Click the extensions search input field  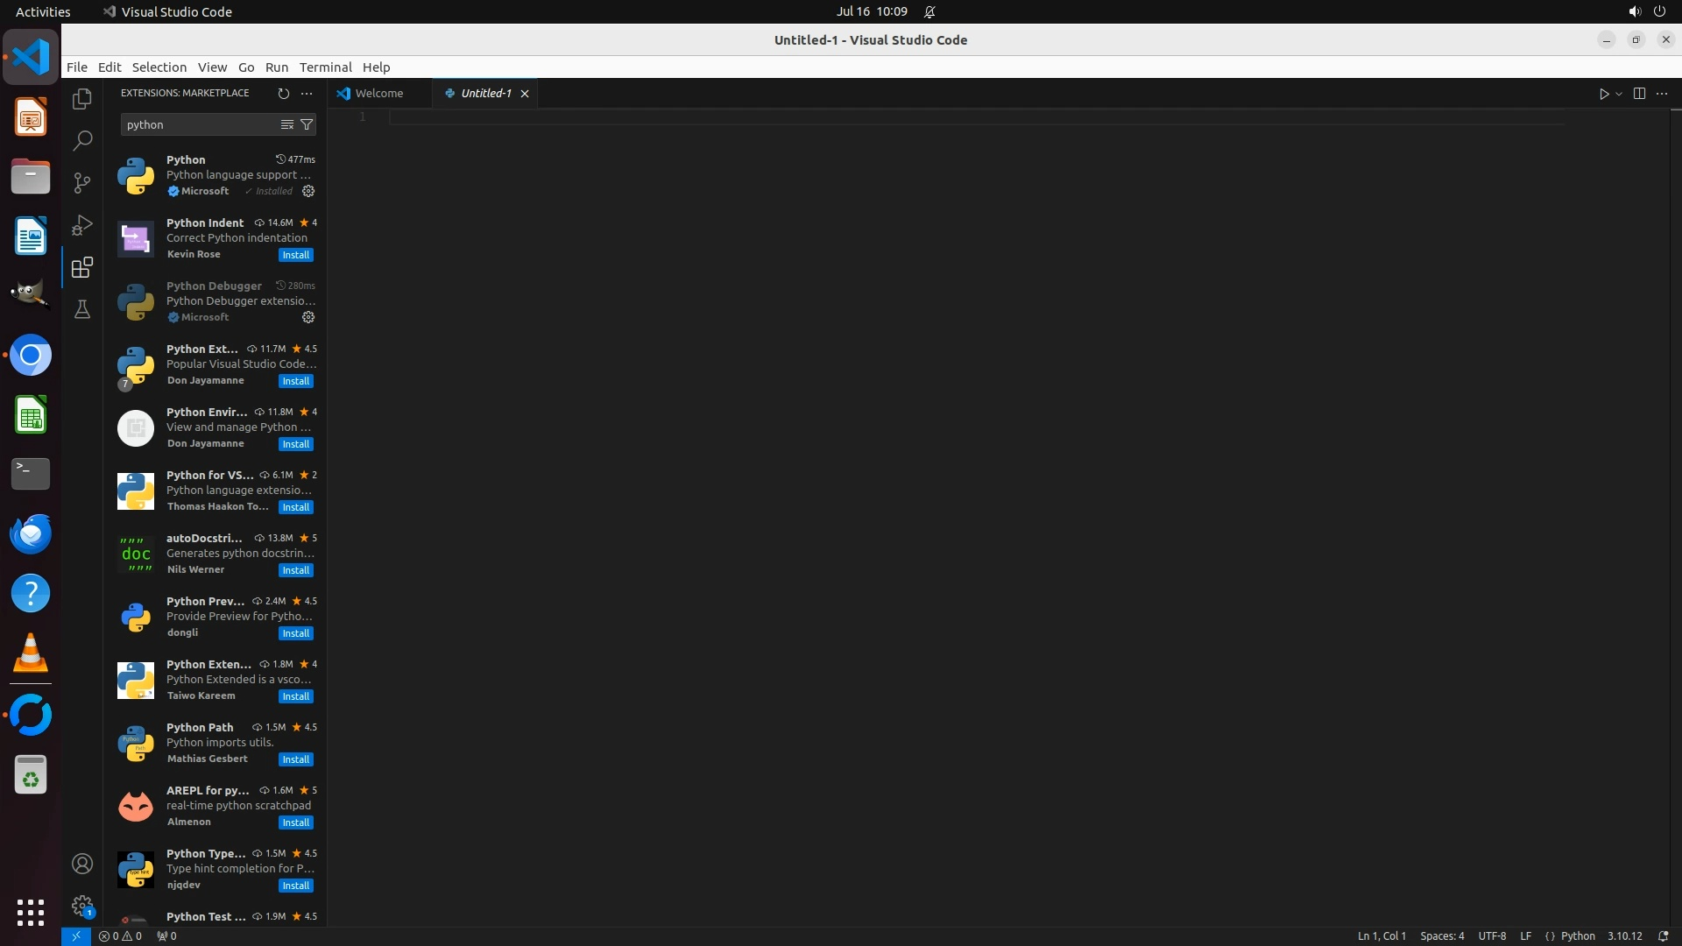(x=197, y=124)
